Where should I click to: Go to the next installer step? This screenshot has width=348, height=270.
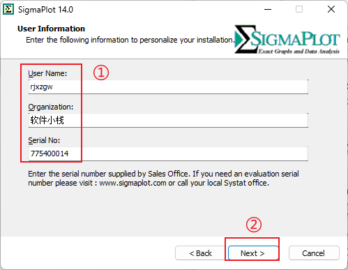253,253
